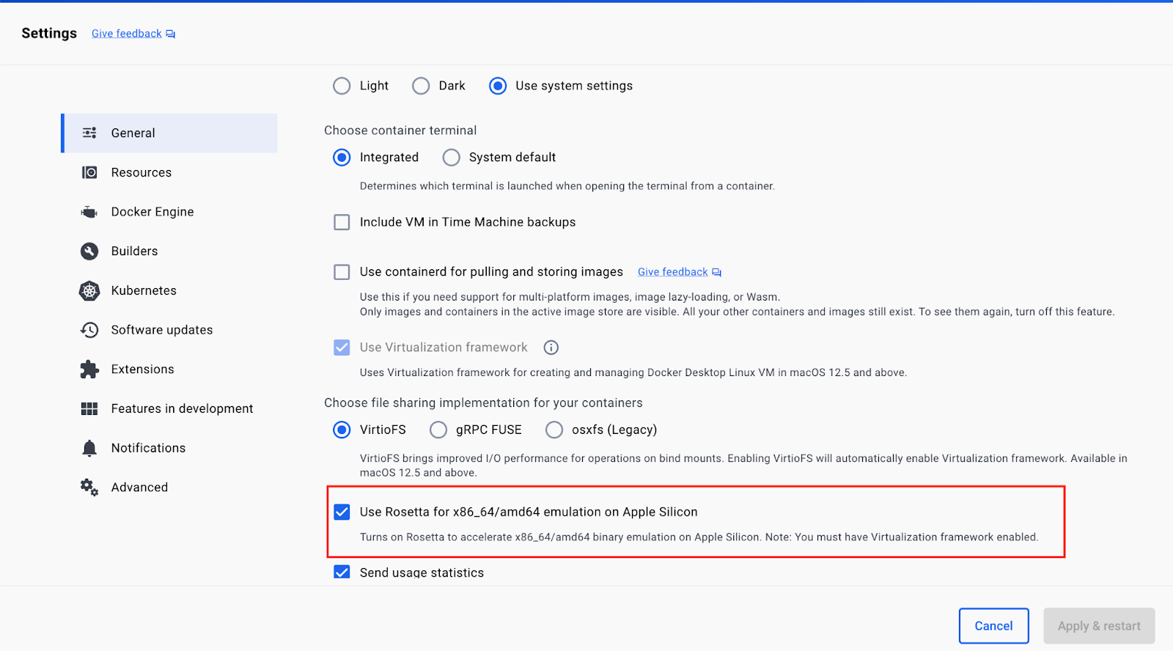
Task: Click the Software updates clock icon
Action: click(x=89, y=330)
